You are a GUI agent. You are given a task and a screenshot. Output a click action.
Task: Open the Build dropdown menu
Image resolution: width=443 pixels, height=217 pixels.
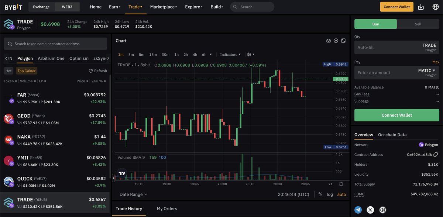[x=217, y=7]
